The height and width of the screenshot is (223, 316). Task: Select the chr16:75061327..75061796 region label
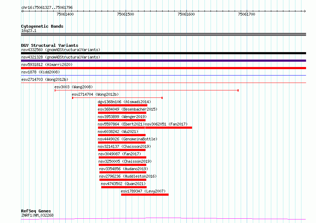(47, 8)
